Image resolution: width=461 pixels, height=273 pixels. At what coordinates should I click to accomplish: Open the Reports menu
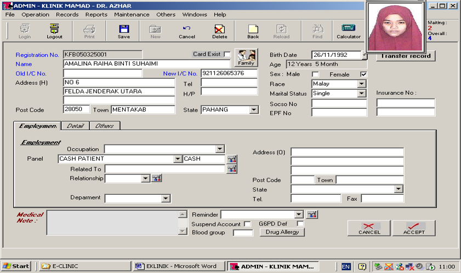(96, 15)
